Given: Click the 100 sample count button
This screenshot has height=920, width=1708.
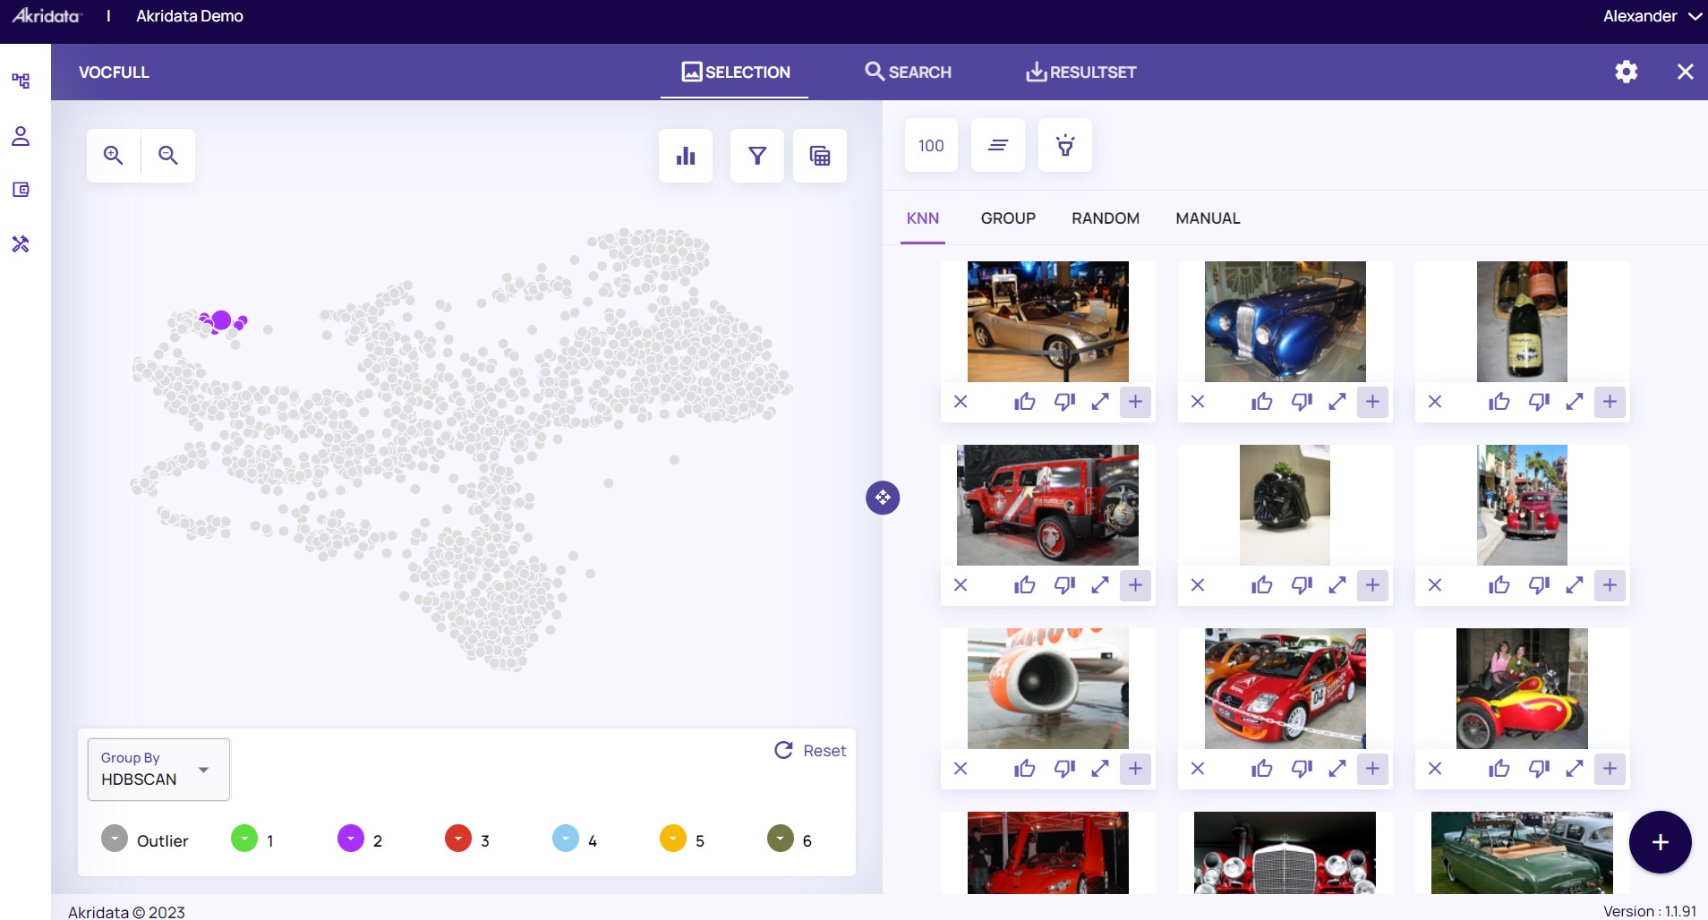Looking at the screenshot, I should [931, 145].
